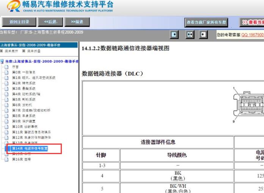
Task: Click the page icon beside 第16章
Action: tap(6, 159)
